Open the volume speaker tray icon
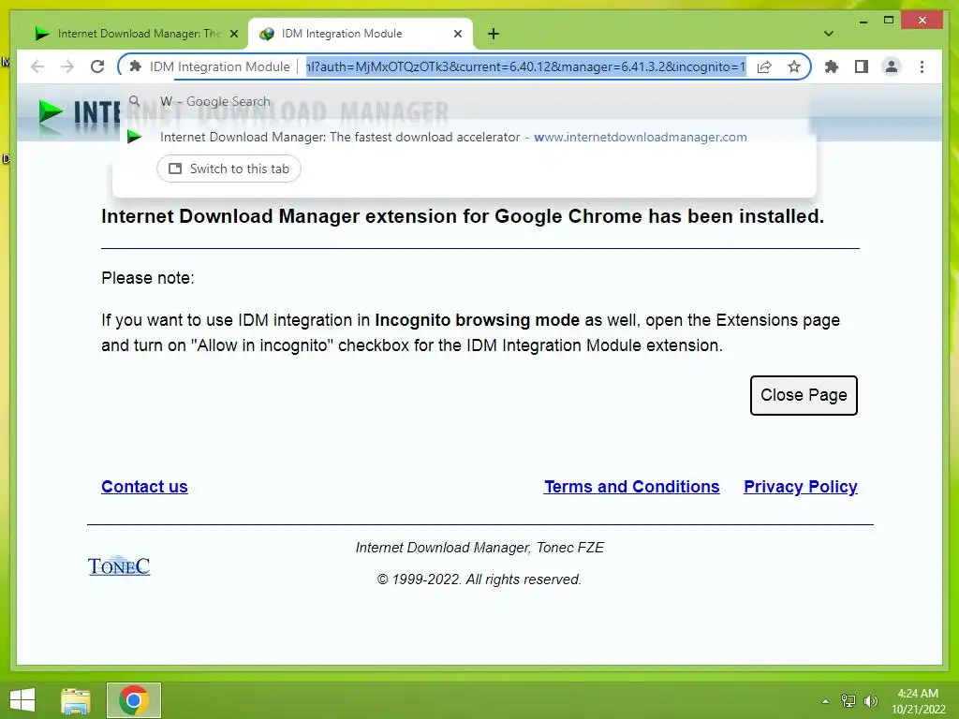This screenshot has width=959, height=719. point(871,700)
